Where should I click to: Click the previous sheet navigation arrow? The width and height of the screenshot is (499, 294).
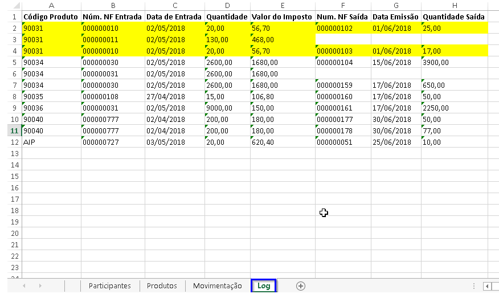tap(24, 286)
